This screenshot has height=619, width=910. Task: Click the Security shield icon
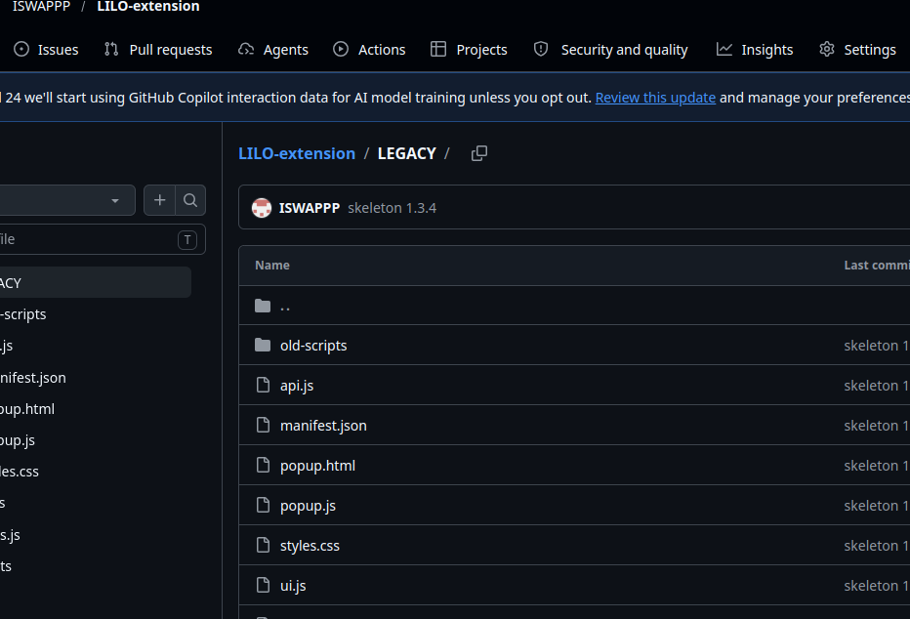click(541, 50)
